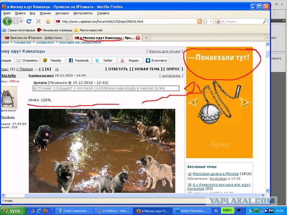Open Начальная страница bookmark

click(55, 30)
